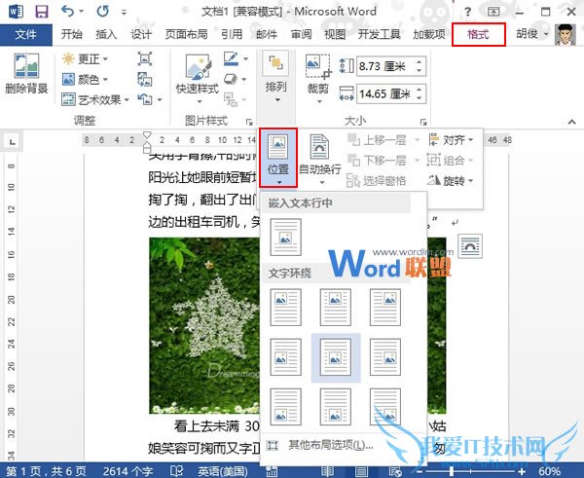584x478 pixels.
Task: Click the Picture Border icon
Action: (231, 58)
